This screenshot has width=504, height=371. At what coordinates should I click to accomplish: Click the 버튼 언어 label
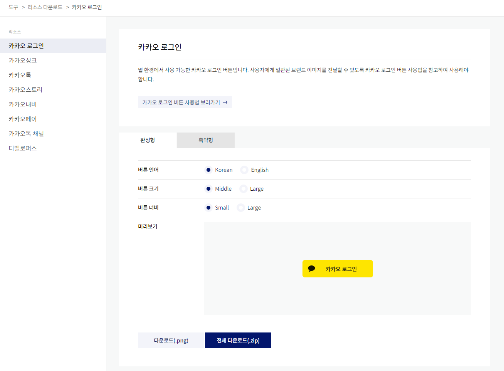pyautogui.click(x=148, y=170)
